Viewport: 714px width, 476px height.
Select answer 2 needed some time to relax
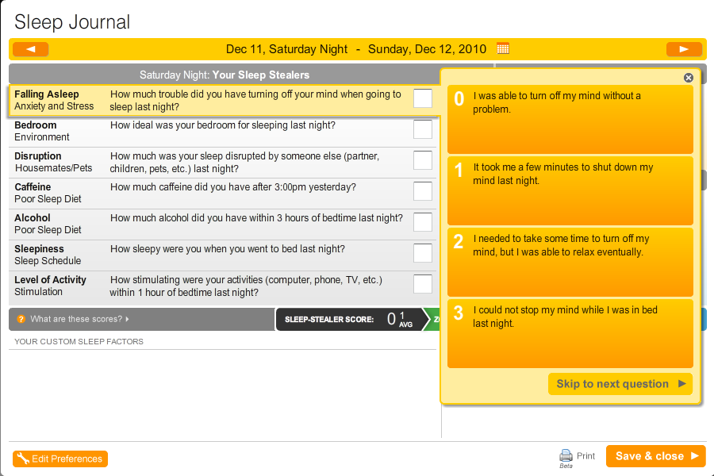point(570,262)
